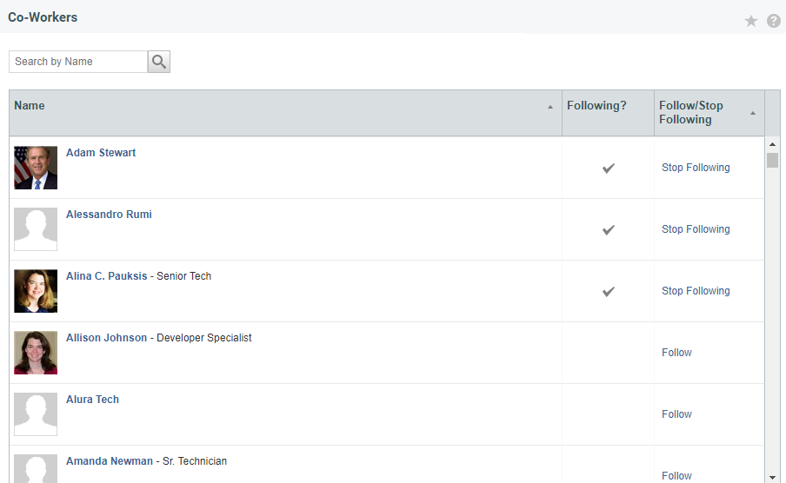786x483 pixels.
Task: Click the magnifying glass search icon
Action: 159,62
